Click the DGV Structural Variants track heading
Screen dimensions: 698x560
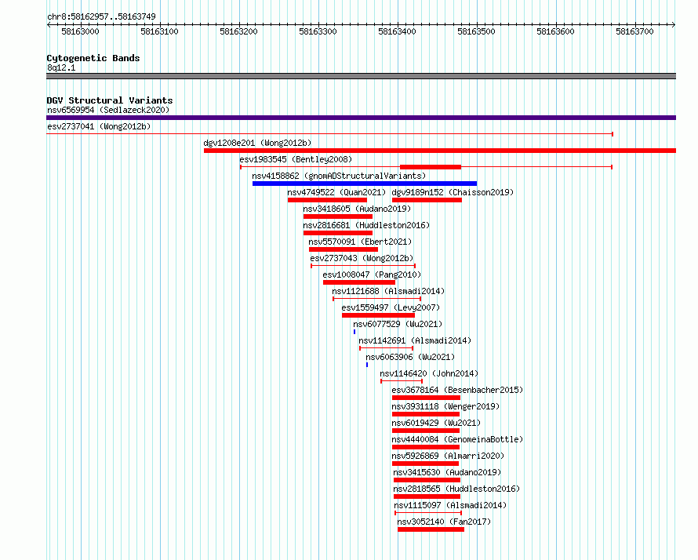point(110,100)
